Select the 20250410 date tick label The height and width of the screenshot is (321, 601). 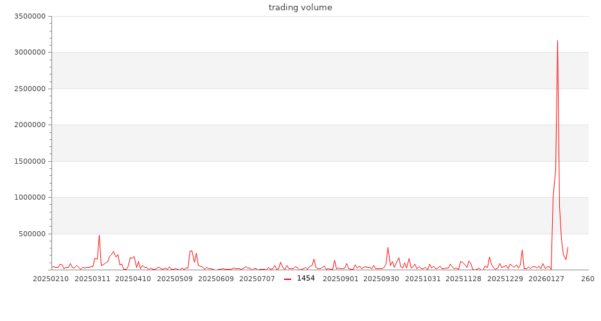pyautogui.click(x=132, y=279)
